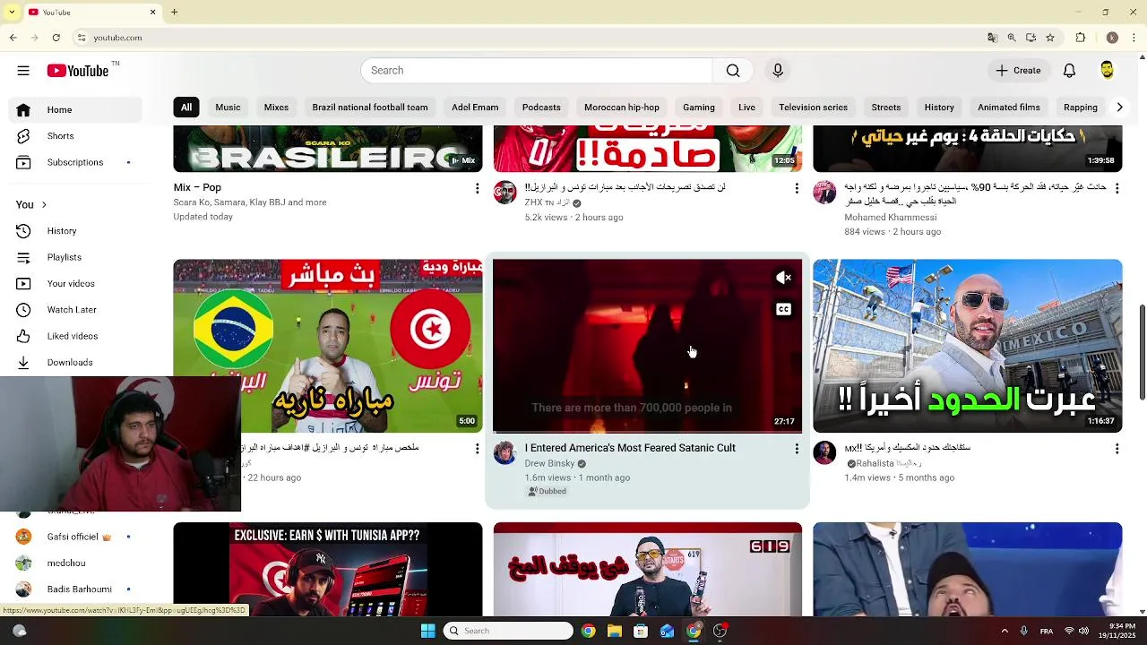Play the Brazil vs Tunisia live thumbnail
Screen dimensions: 1147x645
tap(328, 346)
